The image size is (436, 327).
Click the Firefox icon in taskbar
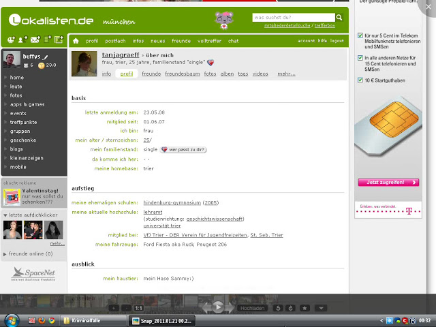(41, 320)
